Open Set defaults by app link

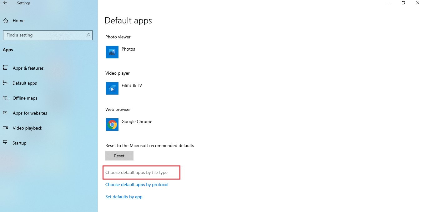pyautogui.click(x=124, y=197)
